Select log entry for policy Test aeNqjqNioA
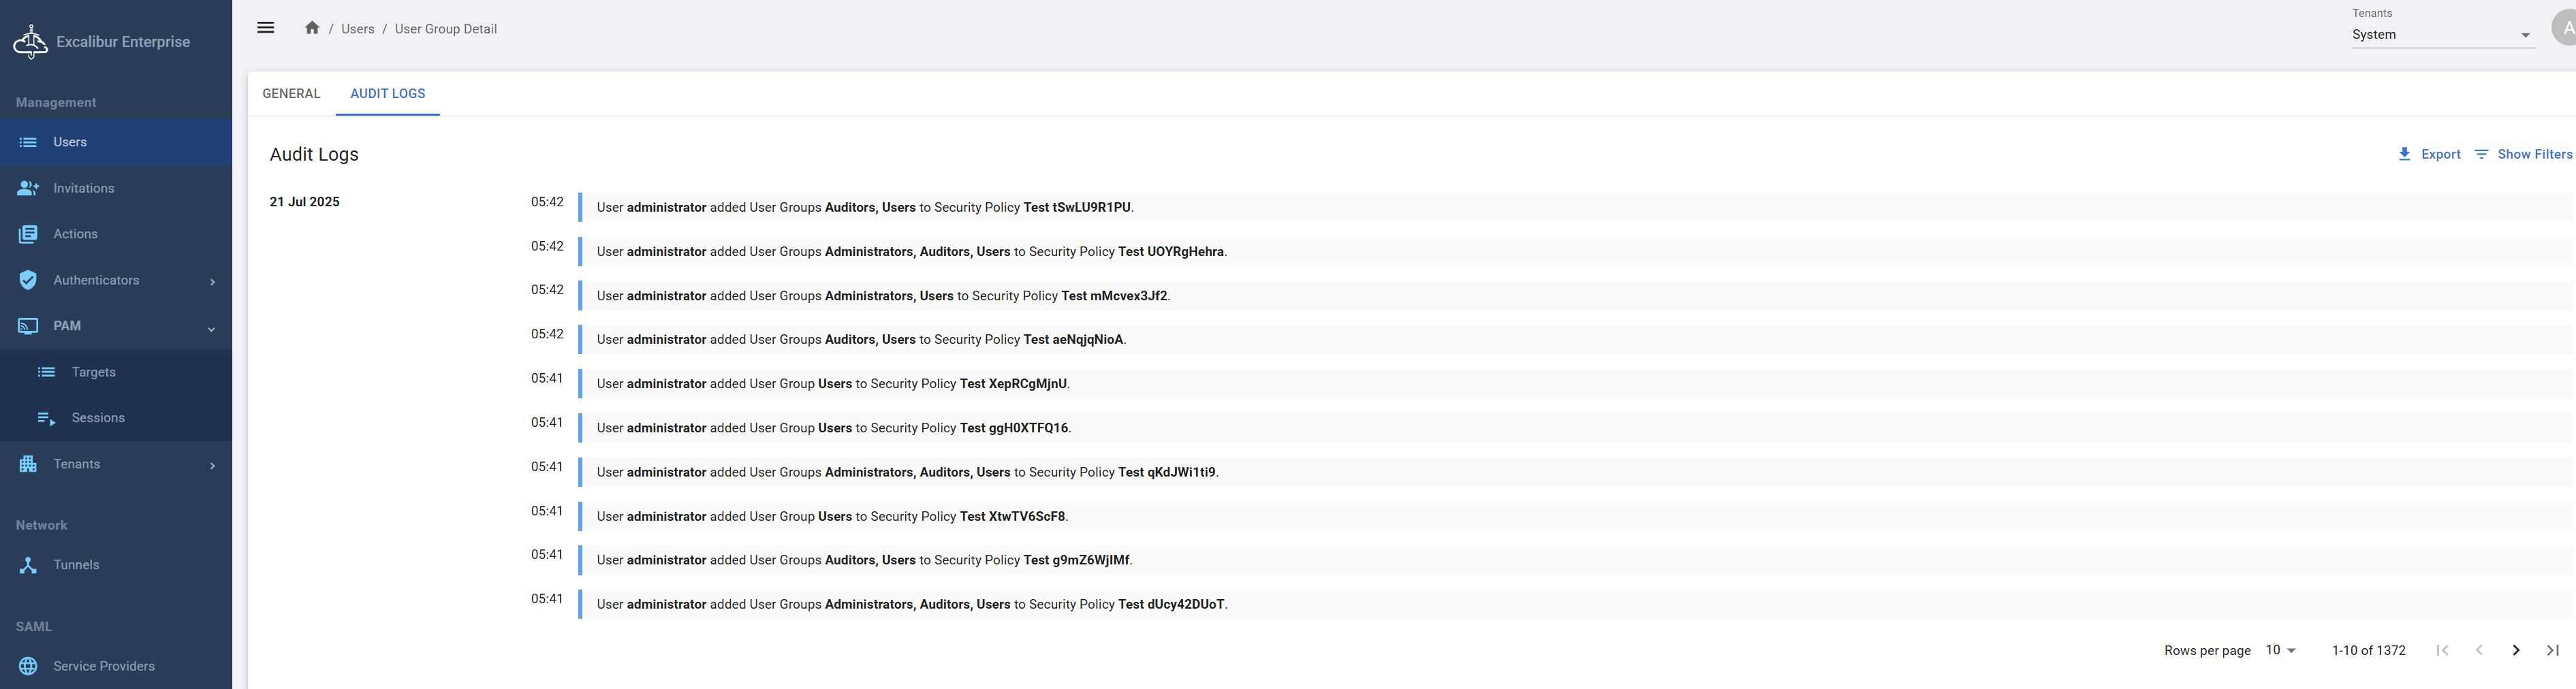Viewport: 2576px width, 689px height. (1576, 339)
